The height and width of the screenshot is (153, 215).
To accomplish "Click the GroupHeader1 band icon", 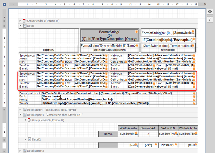I will point(24,21).
